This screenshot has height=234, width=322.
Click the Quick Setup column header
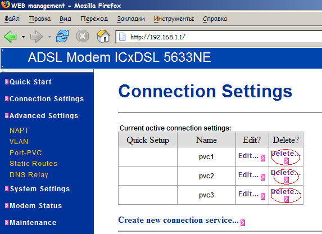pyautogui.click(x=148, y=140)
